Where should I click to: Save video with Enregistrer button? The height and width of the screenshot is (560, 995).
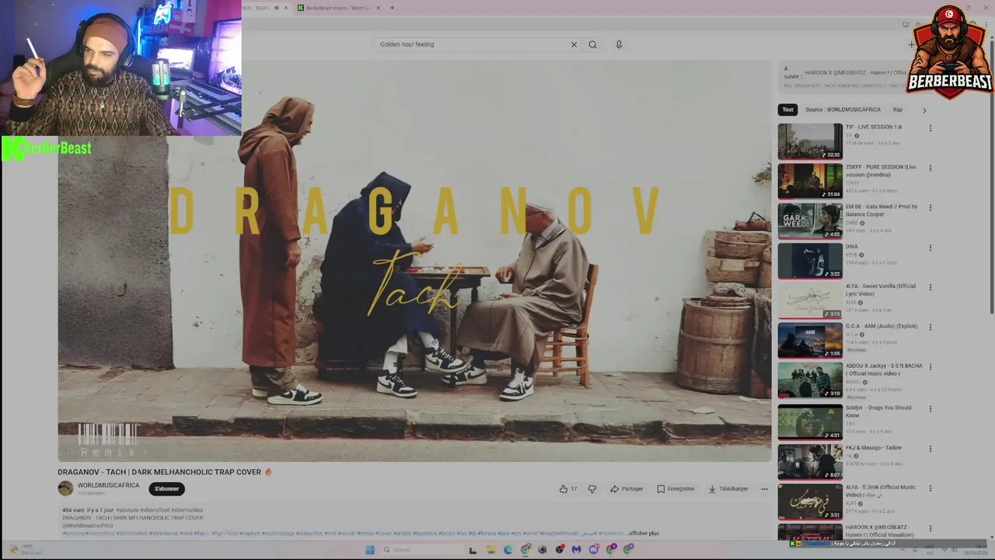tap(676, 488)
